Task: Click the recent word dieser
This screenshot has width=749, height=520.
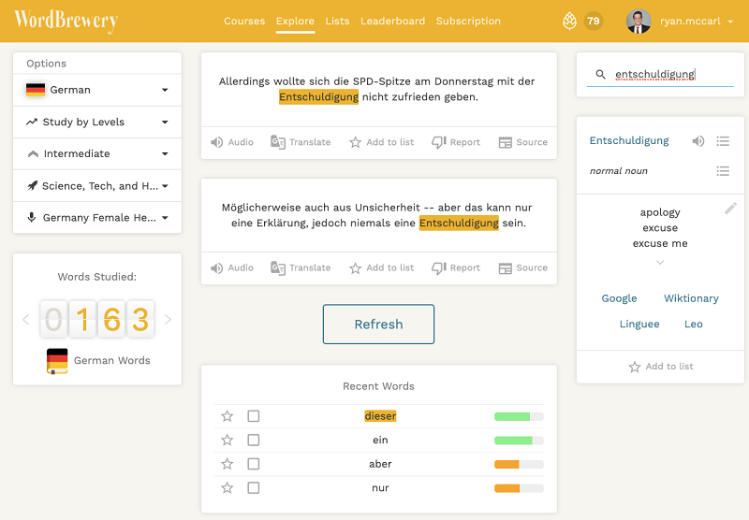Action: pos(380,416)
